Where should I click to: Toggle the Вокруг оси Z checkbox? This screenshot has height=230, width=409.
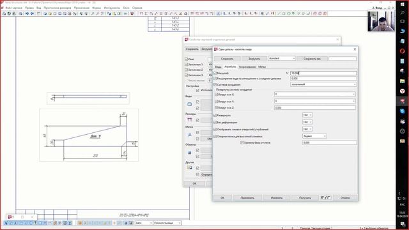click(216, 107)
